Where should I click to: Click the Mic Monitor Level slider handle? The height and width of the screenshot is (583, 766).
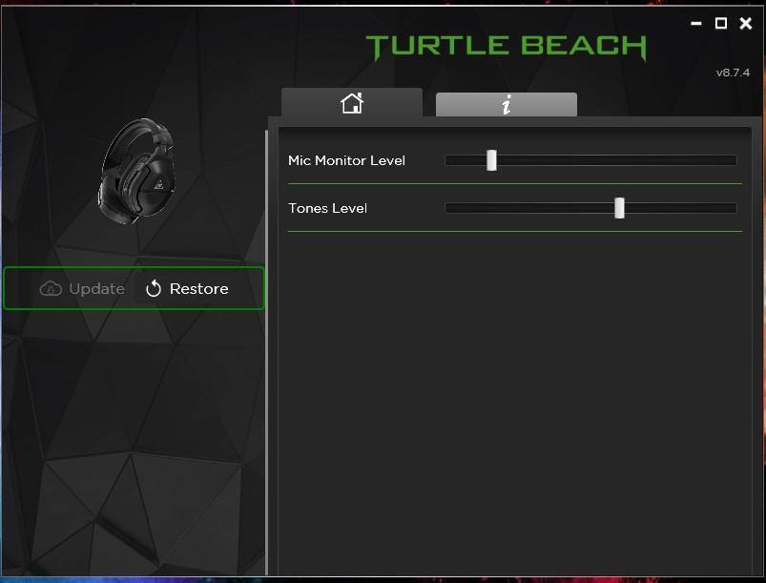(x=491, y=160)
